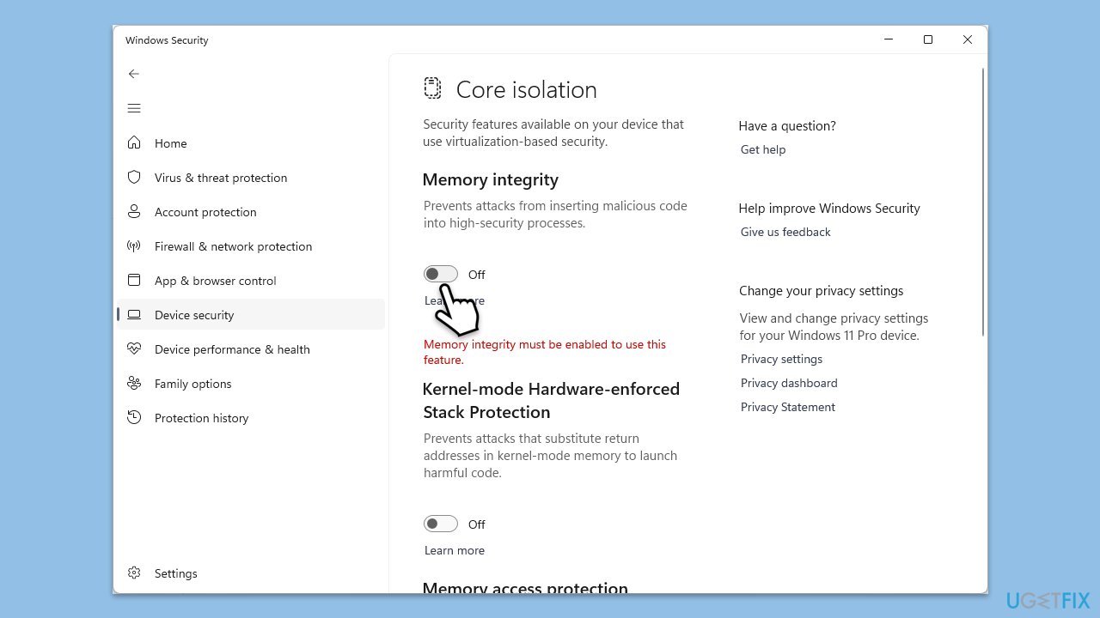This screenshot has height=618, width=1100.
Task: Turn on Kernel-mode Hardware-enforced Stack Protection
Action: click(441, 524)
